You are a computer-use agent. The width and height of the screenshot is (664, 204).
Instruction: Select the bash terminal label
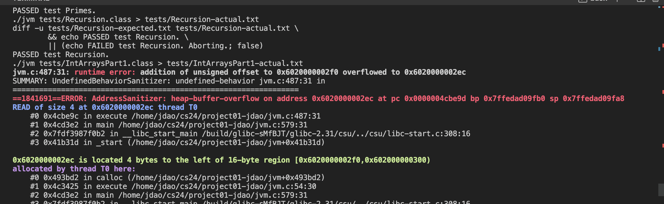(599, 1)
